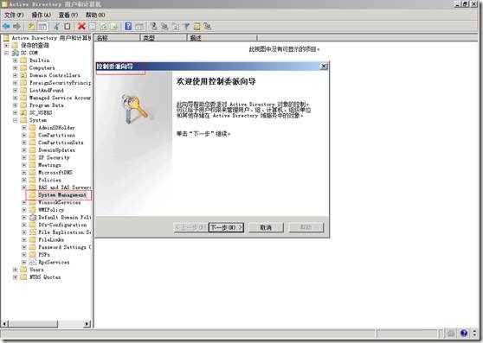The height and width of the screenshot is (343, 483).
Task: Click the green Refresh toolbar icon
Action: click(104, 27)
